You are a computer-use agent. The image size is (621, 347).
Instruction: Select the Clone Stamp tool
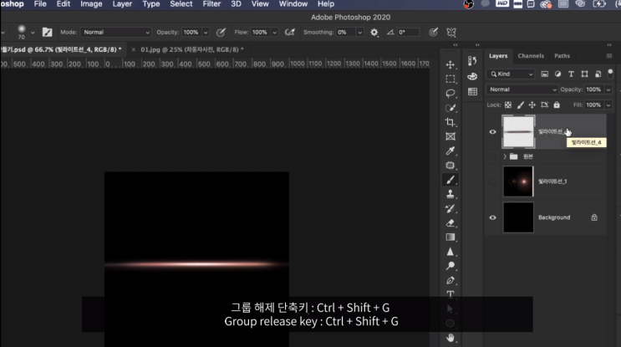coord(450,194)
